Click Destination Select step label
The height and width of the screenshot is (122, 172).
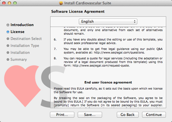(26, 39)
